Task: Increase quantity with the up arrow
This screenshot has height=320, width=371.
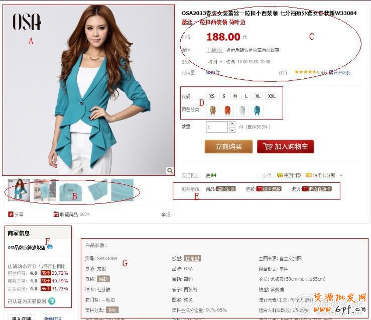Action: tap(232, 124)
